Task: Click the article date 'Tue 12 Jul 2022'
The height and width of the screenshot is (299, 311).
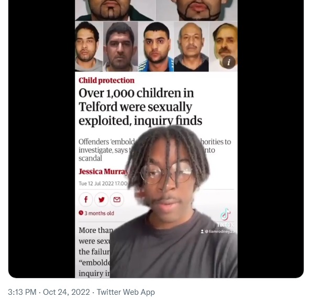Action: [96, 184]
